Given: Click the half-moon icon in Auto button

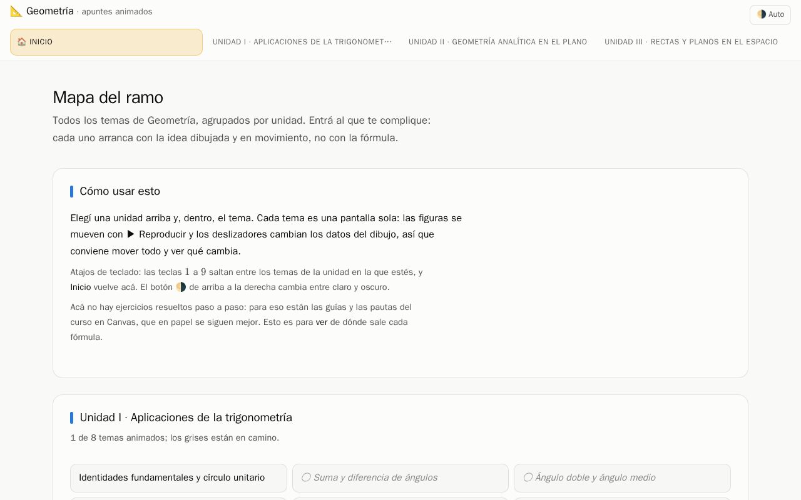Looking at the screenshot, I should pos(762,14).
